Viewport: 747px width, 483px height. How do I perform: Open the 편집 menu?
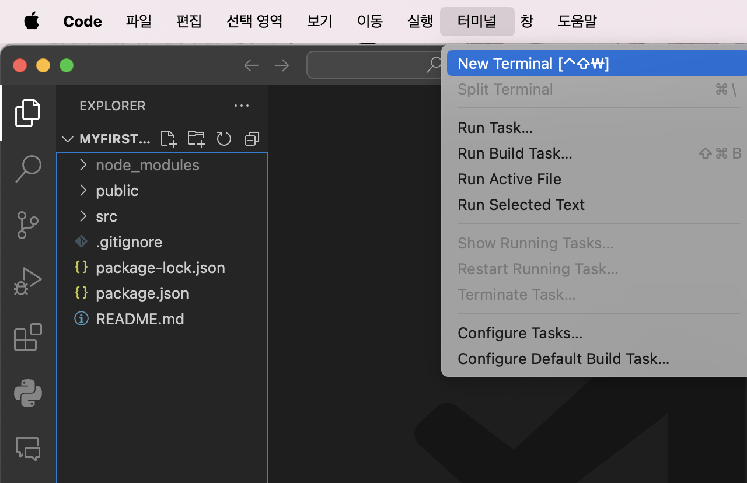(x=189, y=22)
